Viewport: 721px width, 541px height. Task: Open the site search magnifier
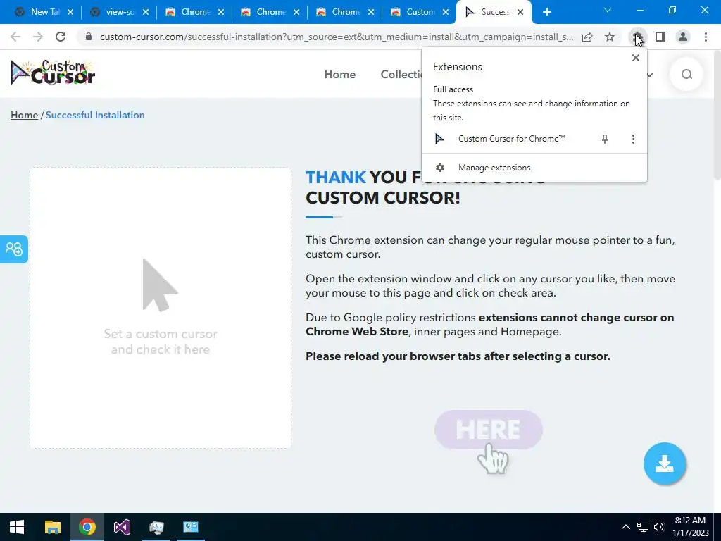[x=686, y=74]
